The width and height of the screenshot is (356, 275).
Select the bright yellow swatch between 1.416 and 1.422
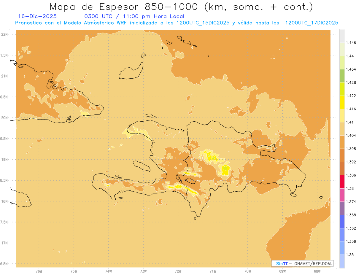coord(342,102)
